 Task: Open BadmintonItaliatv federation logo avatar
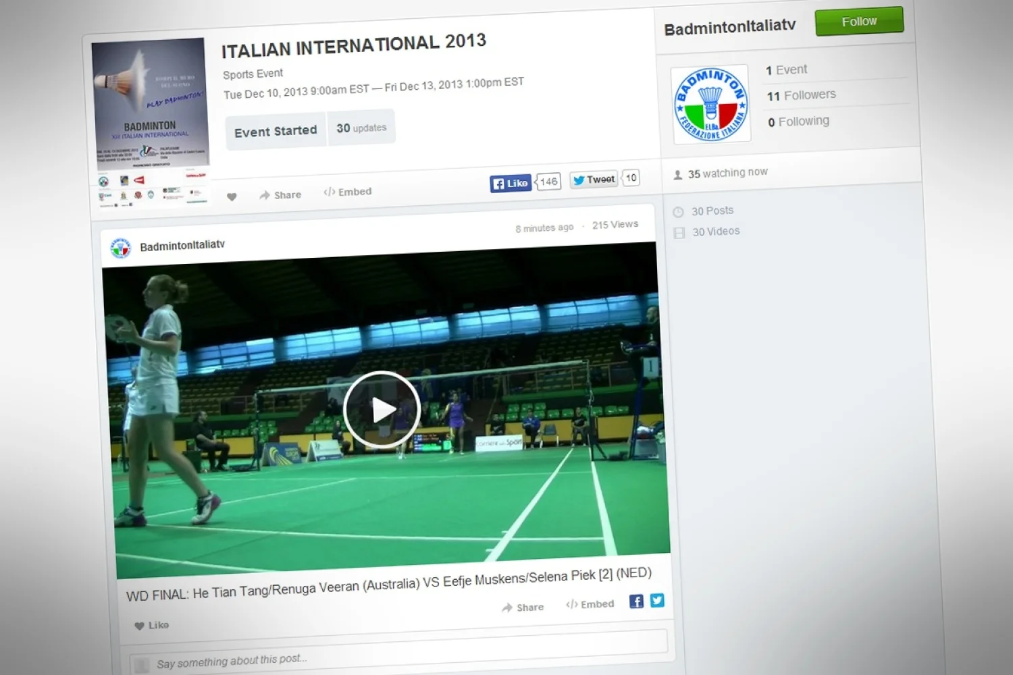pos(711,104)
